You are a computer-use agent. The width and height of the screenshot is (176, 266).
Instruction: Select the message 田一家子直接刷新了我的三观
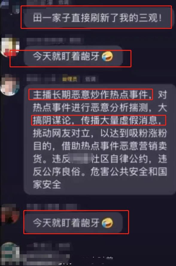98,18
